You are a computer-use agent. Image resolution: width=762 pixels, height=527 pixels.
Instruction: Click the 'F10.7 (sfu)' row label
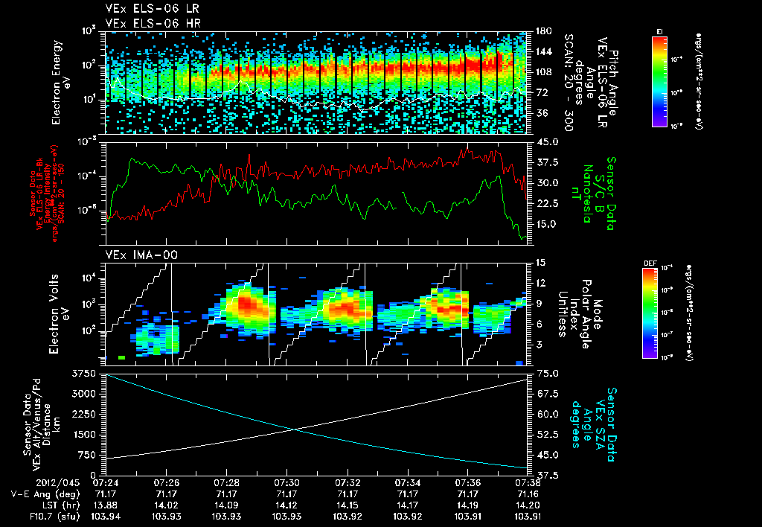[x=54, y=517]
